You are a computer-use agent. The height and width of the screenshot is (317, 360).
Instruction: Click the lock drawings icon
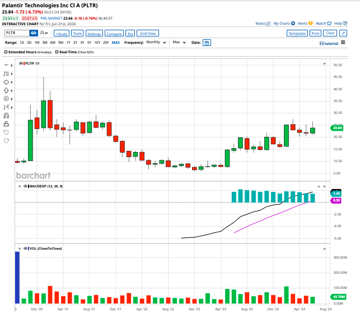pos(6,124)
